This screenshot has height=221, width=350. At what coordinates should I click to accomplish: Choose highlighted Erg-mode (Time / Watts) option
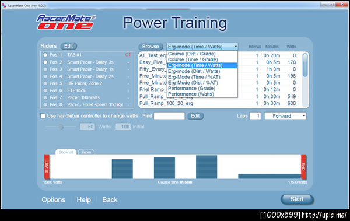click(202, 65)
